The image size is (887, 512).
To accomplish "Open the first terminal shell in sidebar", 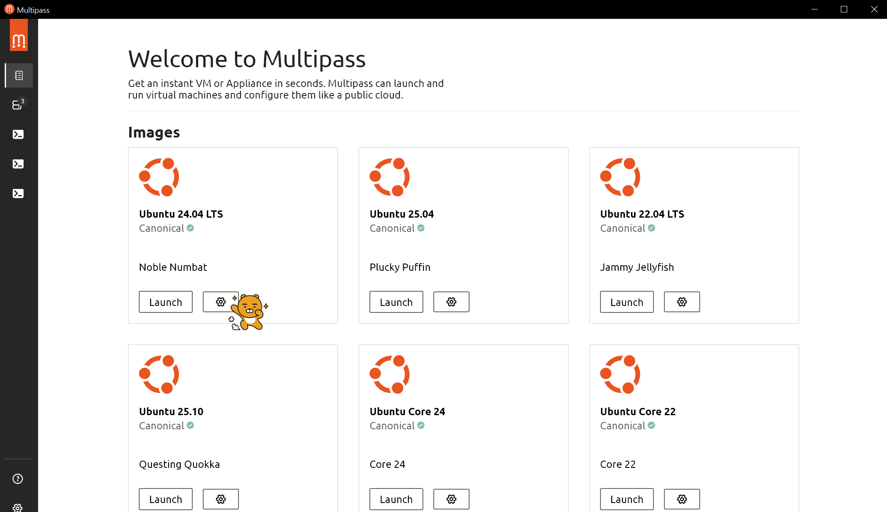I will [18, 135].
